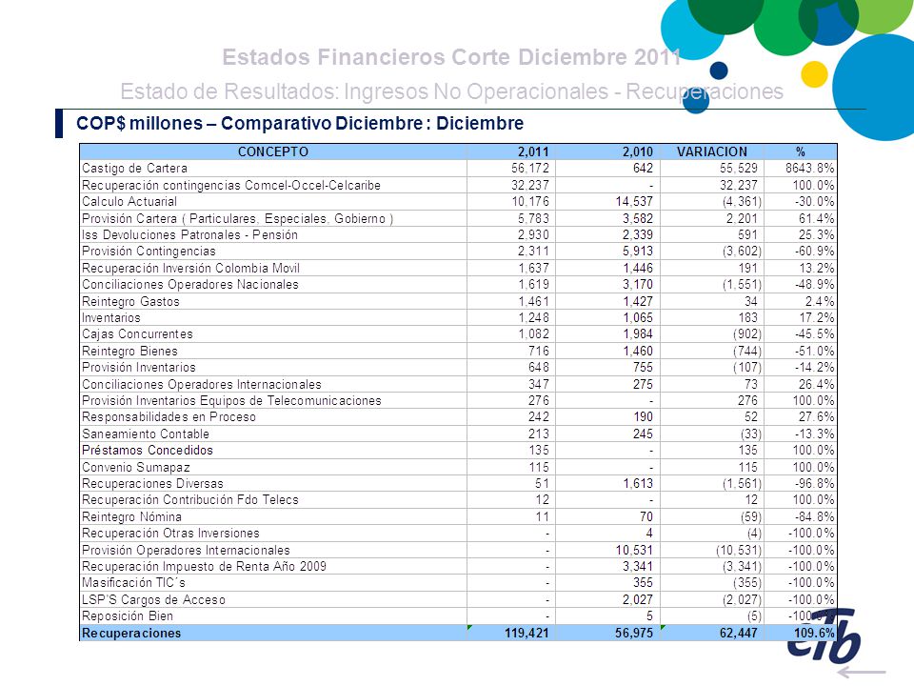Image resolution: width=914 pixels, height=686 pixels.
Task: Click the 245 value for Saneamiento Contable
Action: coord(643,434)
